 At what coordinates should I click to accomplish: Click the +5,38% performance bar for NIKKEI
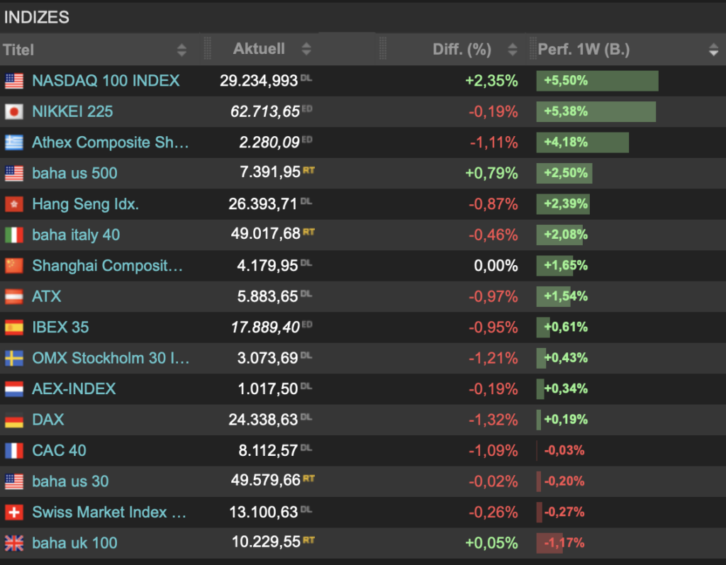click(596, 111)
